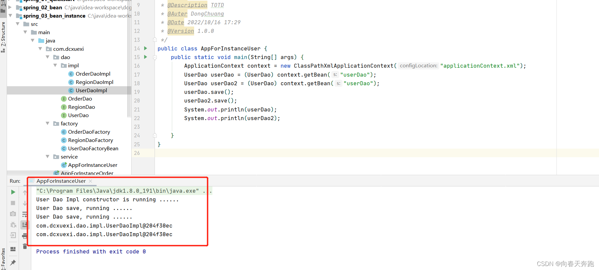Toggle Soft-Wrap in Run console
Image resolution: width=599 pixels, height=270 pixels.
(25, 214)
